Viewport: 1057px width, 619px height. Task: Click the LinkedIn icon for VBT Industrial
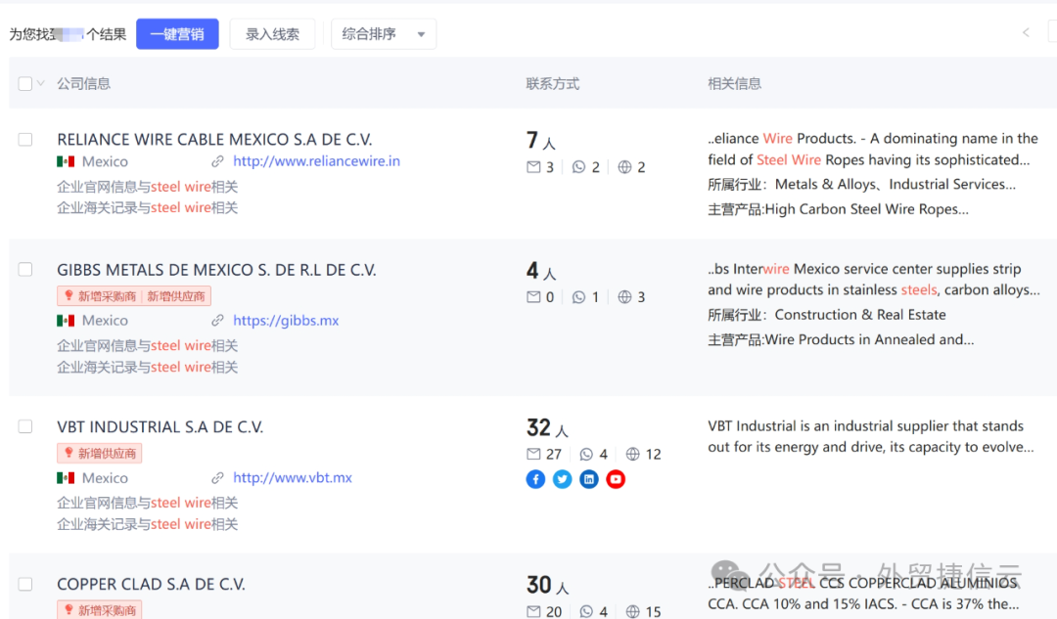(588, 479)
